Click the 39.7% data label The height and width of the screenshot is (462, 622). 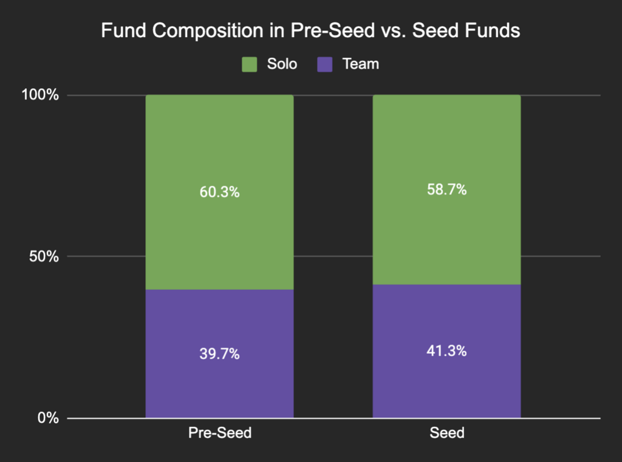pos(219,354)
